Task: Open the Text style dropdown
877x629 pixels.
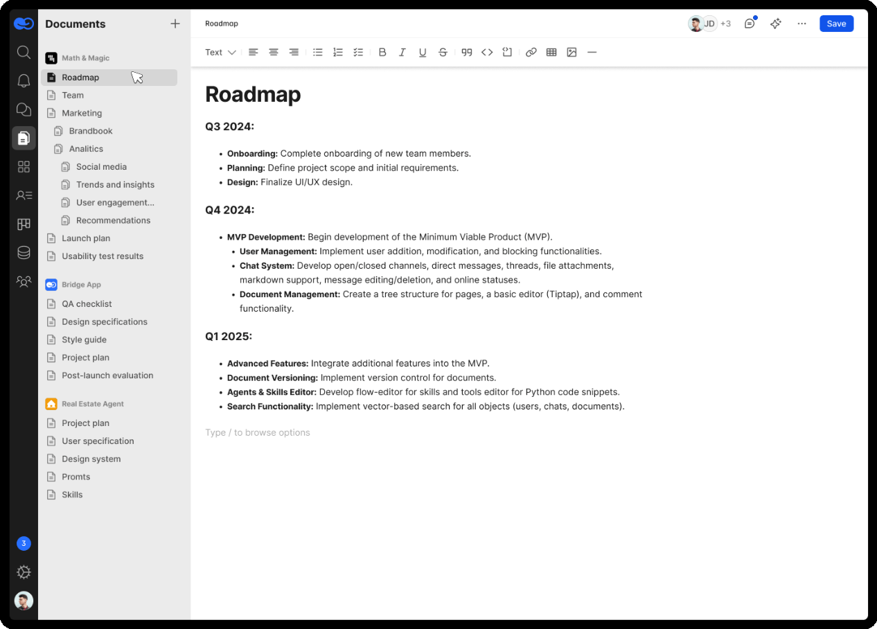Action: pos(220,52)
